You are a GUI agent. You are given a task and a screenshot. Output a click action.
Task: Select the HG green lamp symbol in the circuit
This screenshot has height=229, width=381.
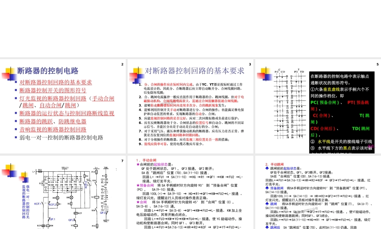pos(57,197)
